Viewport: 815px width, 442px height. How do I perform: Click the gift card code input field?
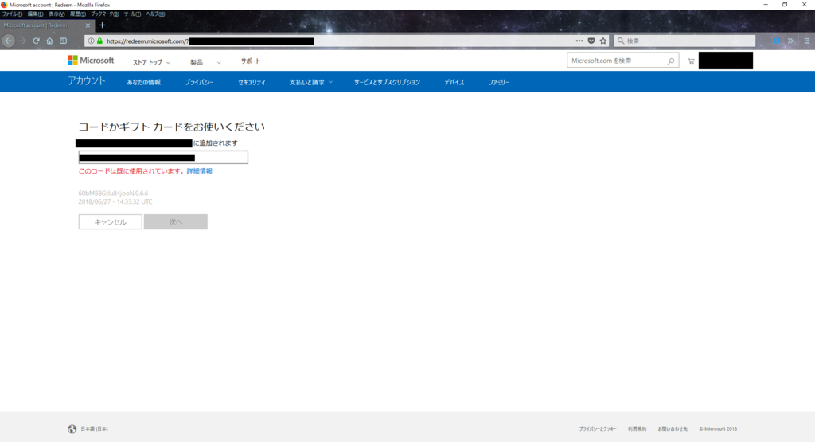163,158
